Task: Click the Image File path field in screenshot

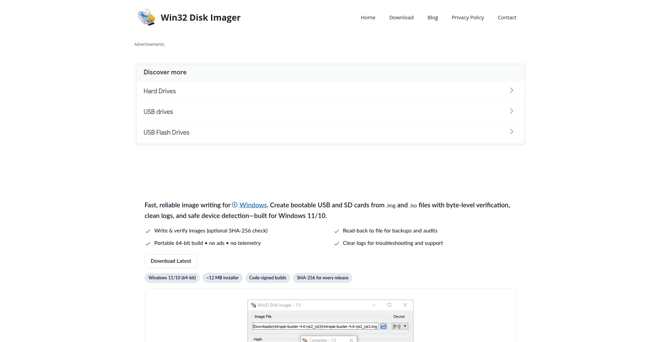Action: (316, 327)
